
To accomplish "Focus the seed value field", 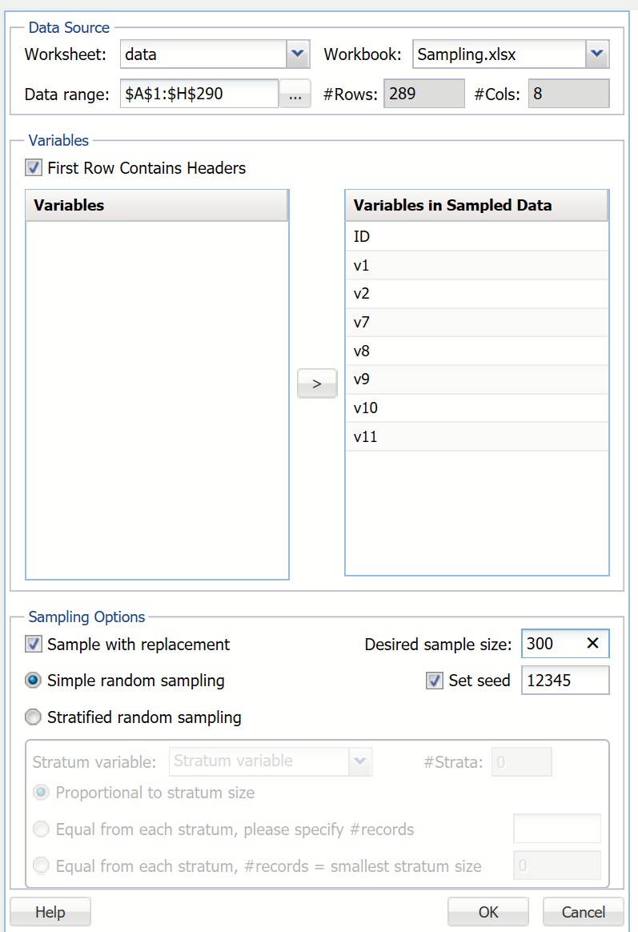I will [x=564, y=681].
